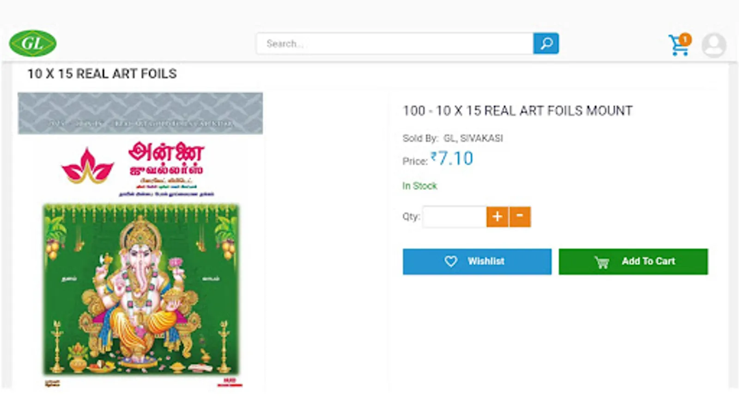The width and height of the screenshot is (739, 416).
Task: Click the grey banner atop product image
Action: pos(140,113)
